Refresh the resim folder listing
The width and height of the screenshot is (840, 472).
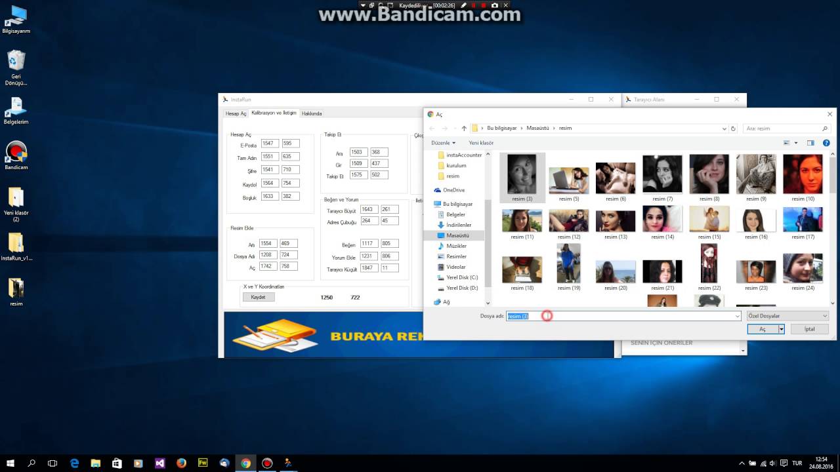pos(734,128)
